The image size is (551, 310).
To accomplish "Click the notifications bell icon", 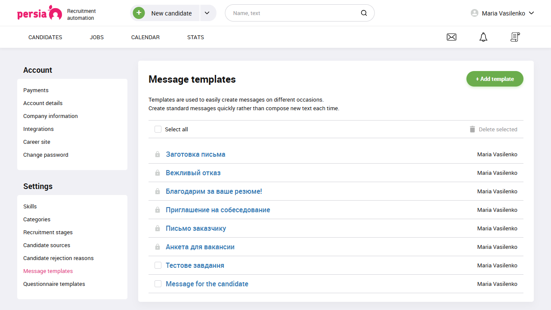I will 483,37.
